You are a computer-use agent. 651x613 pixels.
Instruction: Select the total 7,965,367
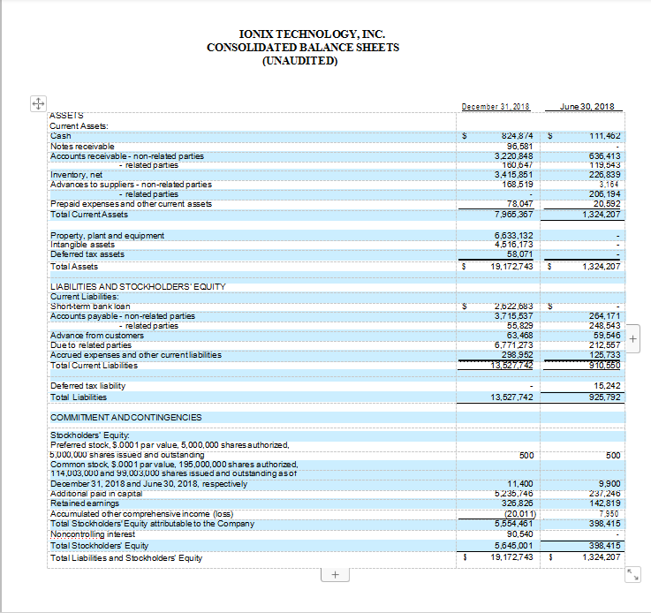(x=513, y=215)
